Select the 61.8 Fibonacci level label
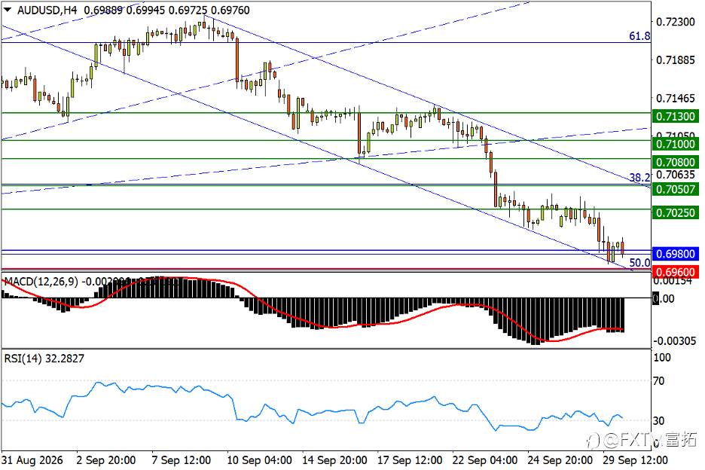Screen dimensions: 705x470 point(639,36)
